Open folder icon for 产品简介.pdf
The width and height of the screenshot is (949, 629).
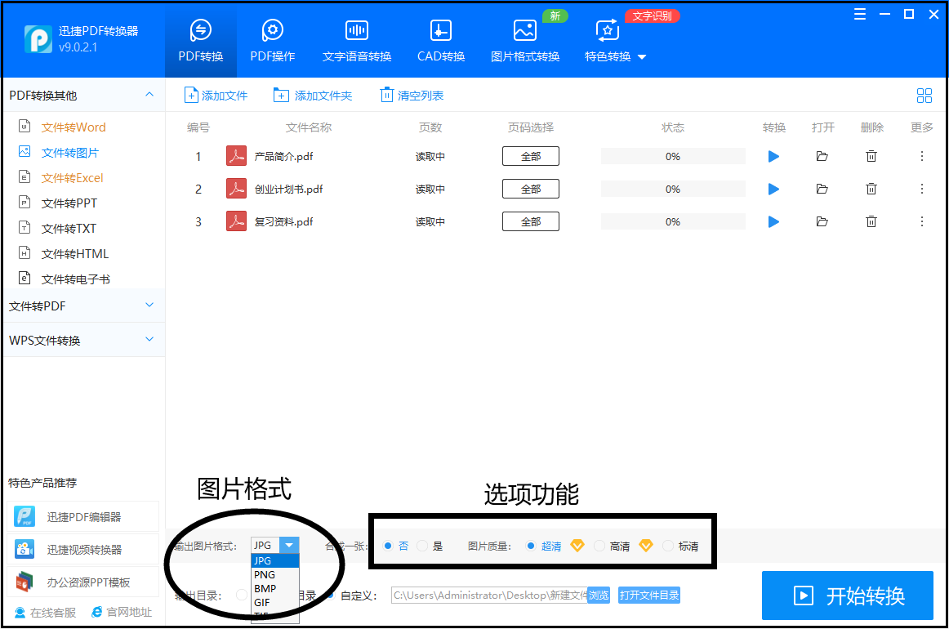(x=822, y=156)
